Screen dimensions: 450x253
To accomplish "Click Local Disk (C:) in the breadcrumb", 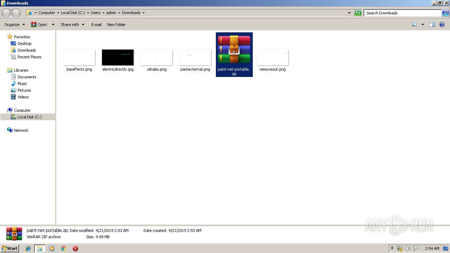I will coord(73,13).
